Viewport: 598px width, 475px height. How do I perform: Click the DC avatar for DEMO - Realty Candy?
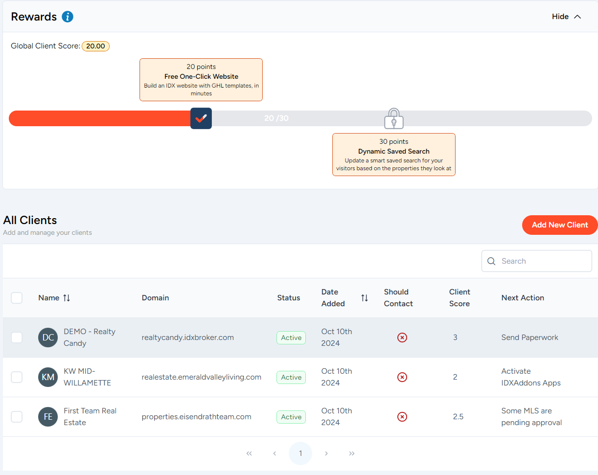47,338
